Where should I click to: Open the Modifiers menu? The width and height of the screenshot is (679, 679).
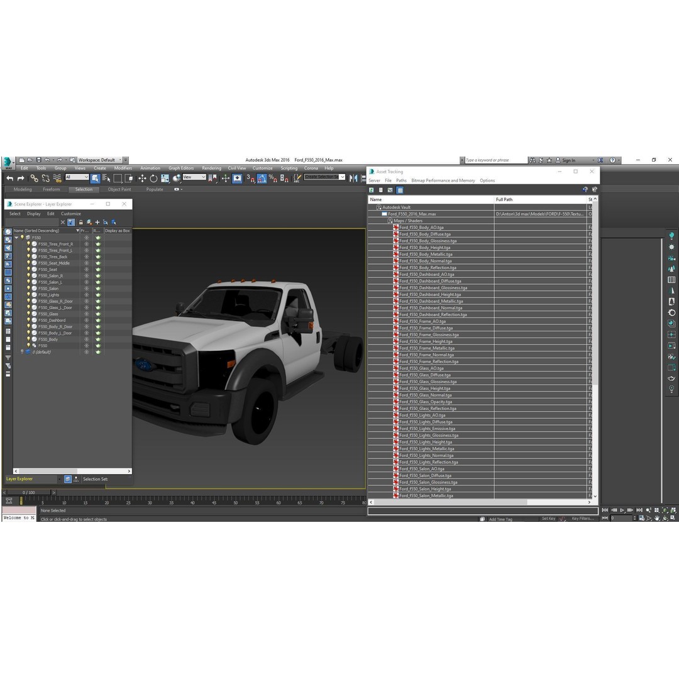(x=123, y=168)
